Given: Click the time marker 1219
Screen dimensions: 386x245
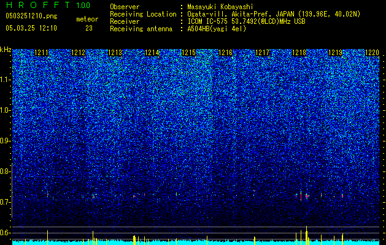Looking at the screenshot, I should (336, 53).
